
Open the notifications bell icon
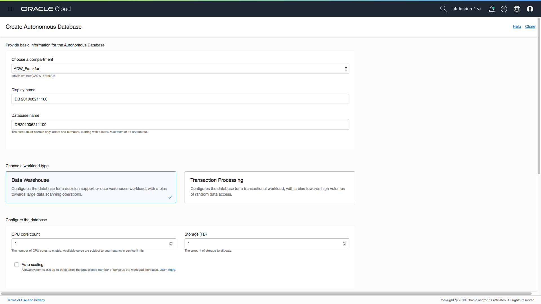tap(491, 9)
